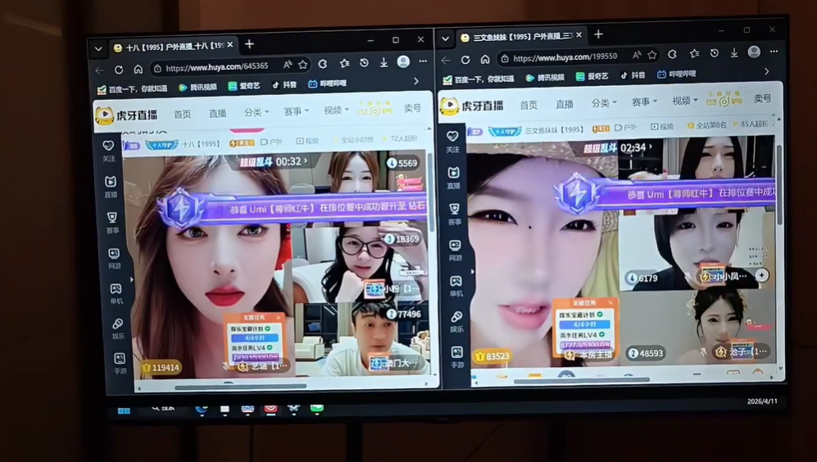This screenshot has height=462, width=817.
Task: Open Favorites list in left browser toolbar
Action: [344, 64]
